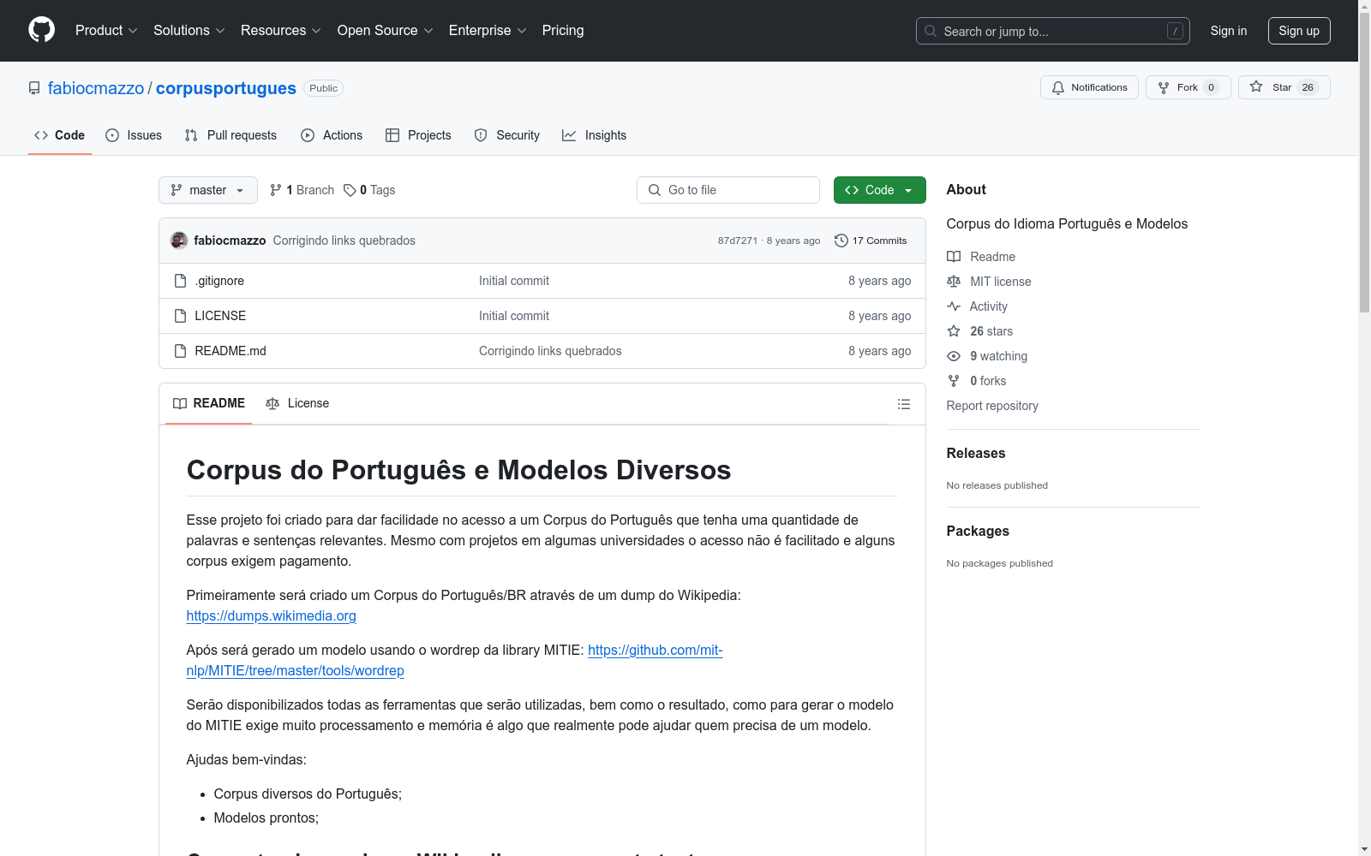1371x856 pixels.
Task: Click the Activity pulse icon
Action: [954, 306]
